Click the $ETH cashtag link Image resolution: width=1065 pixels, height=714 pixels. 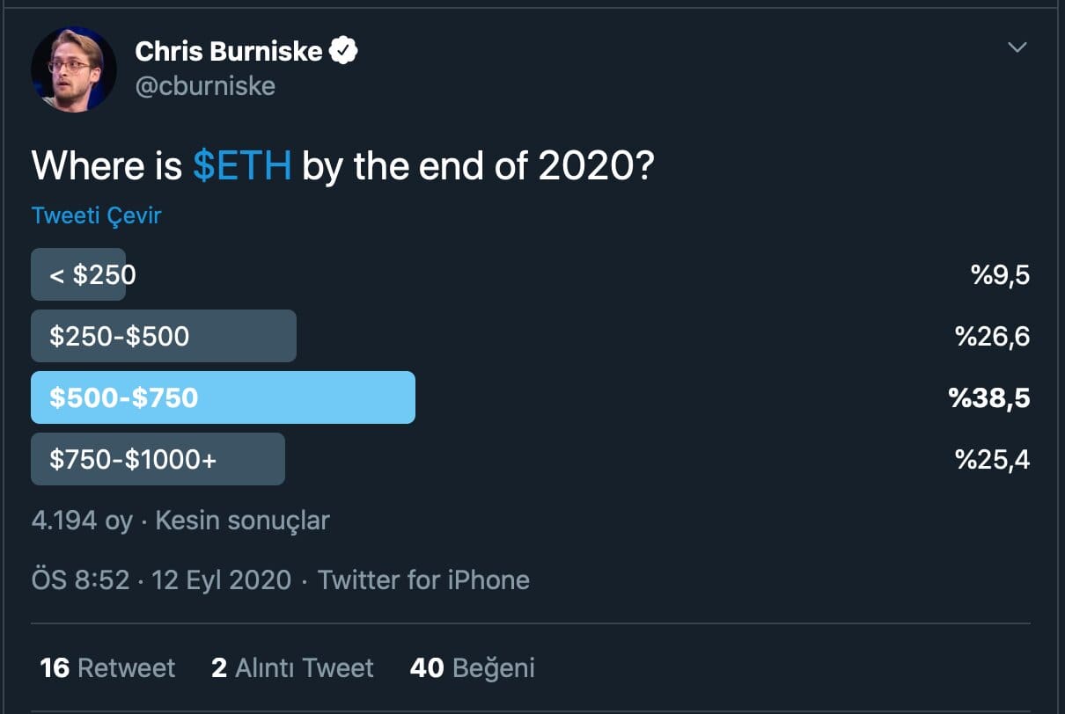point(242,164)
